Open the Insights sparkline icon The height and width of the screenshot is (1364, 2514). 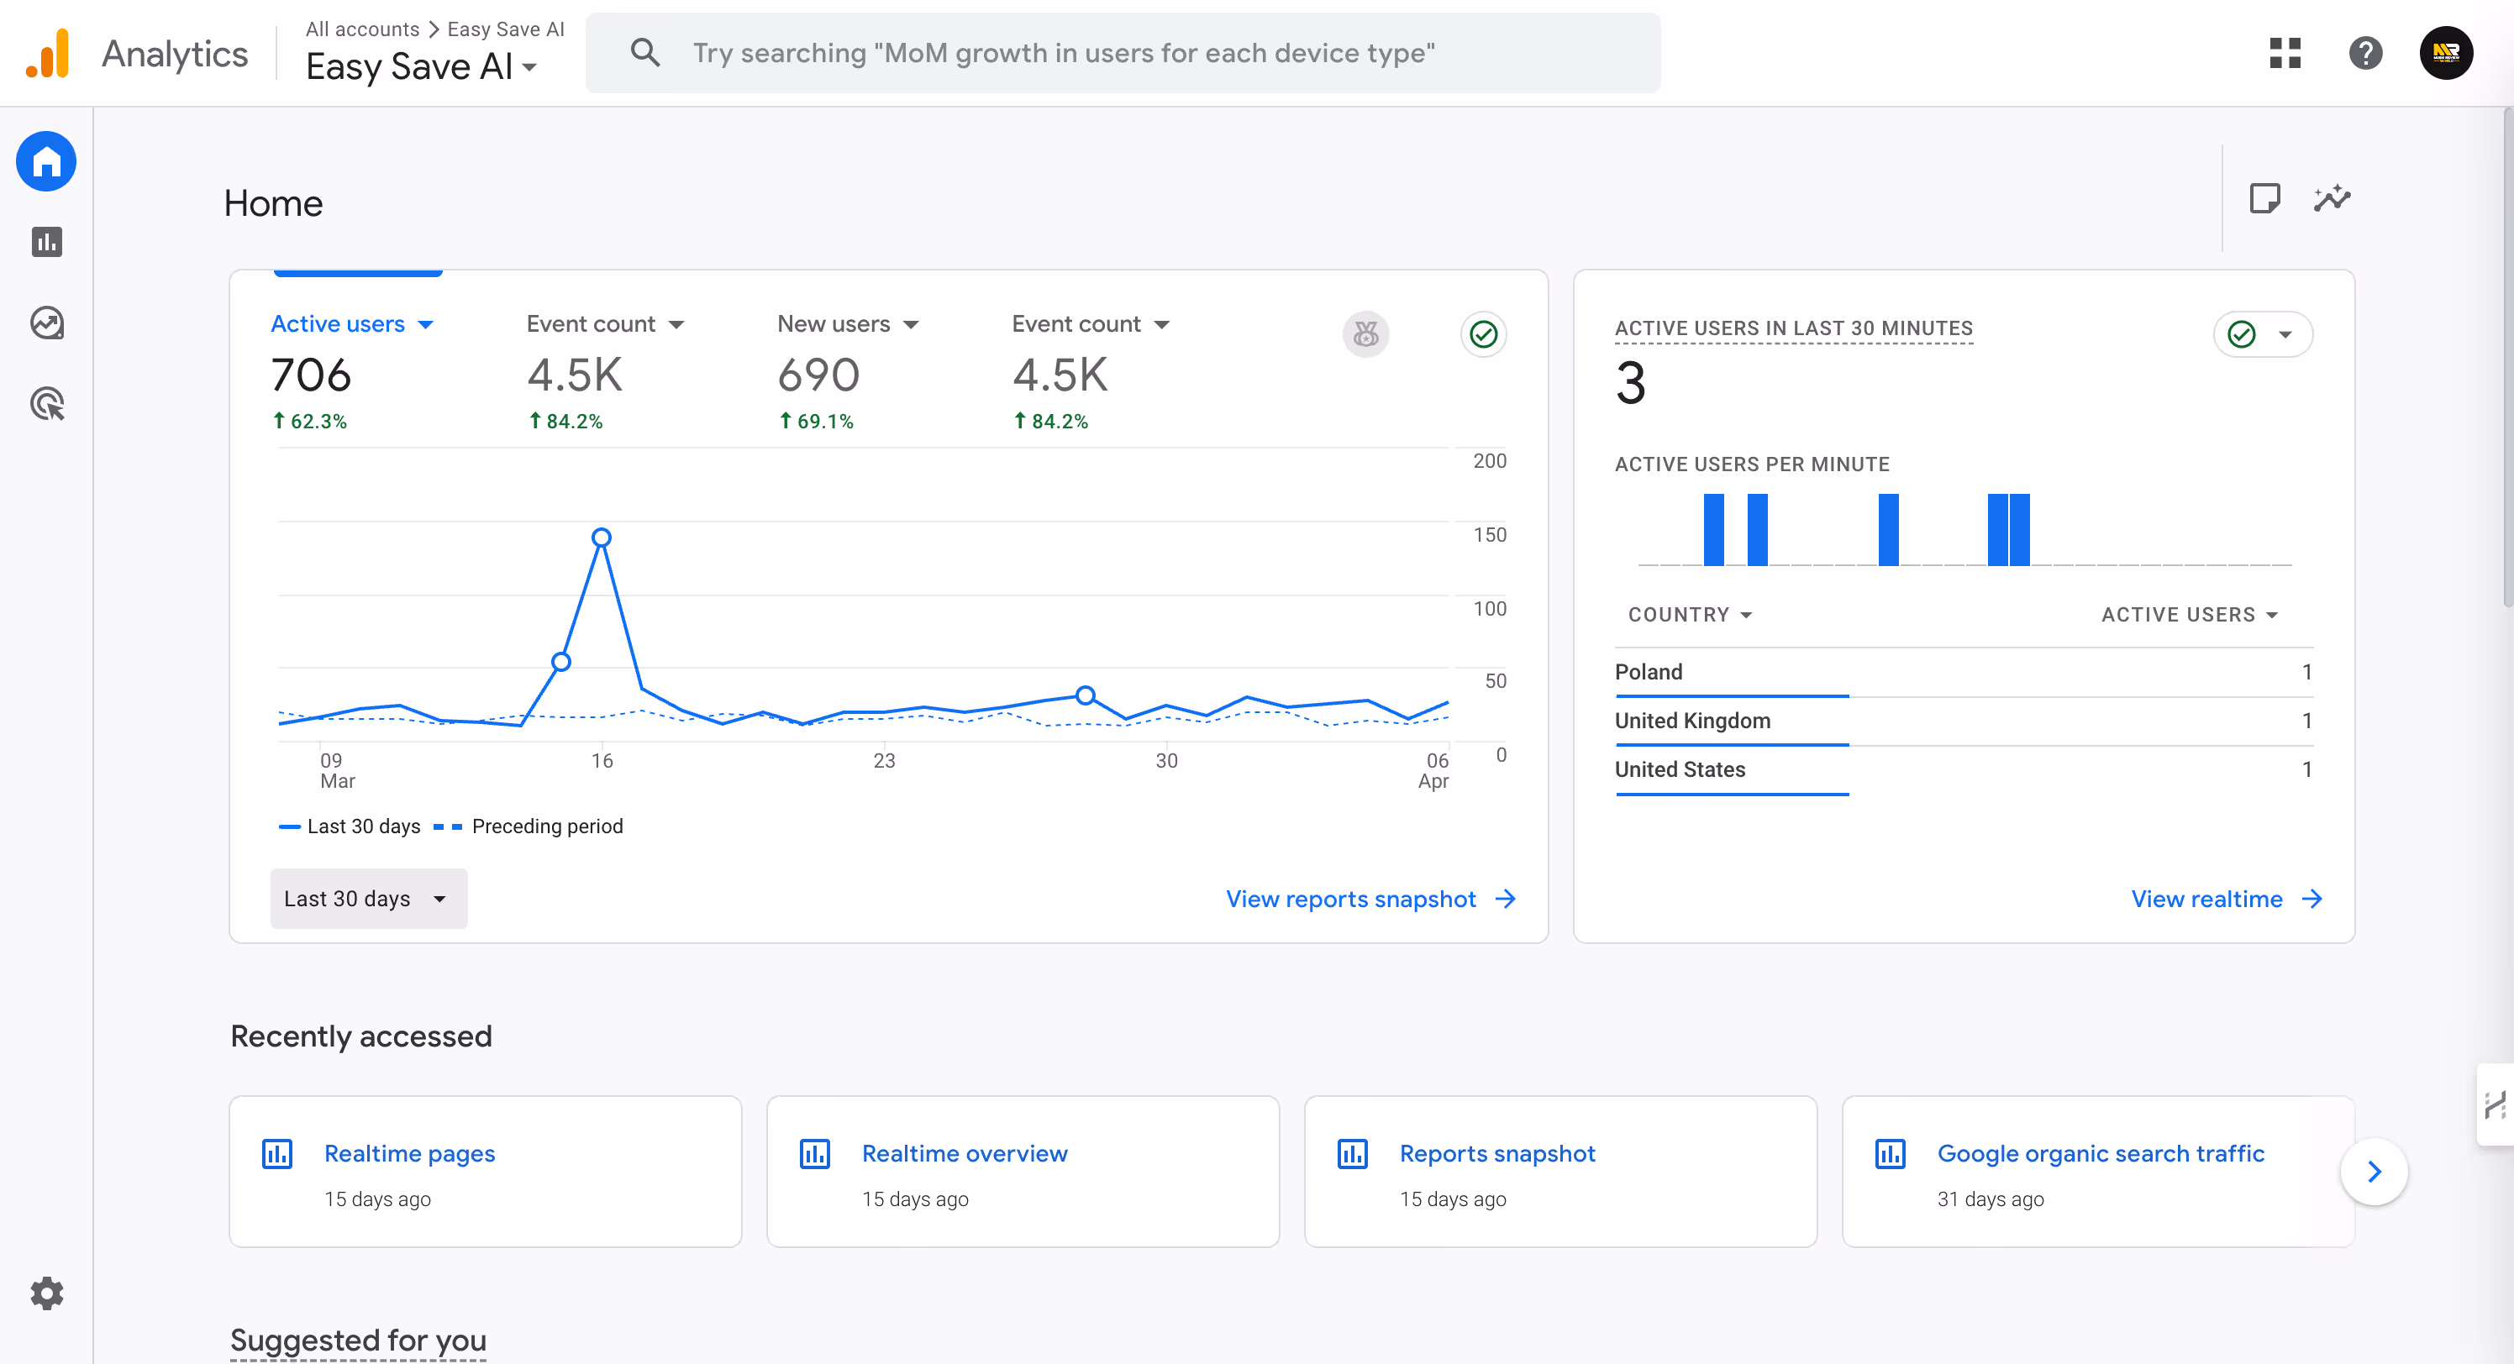2332,198
